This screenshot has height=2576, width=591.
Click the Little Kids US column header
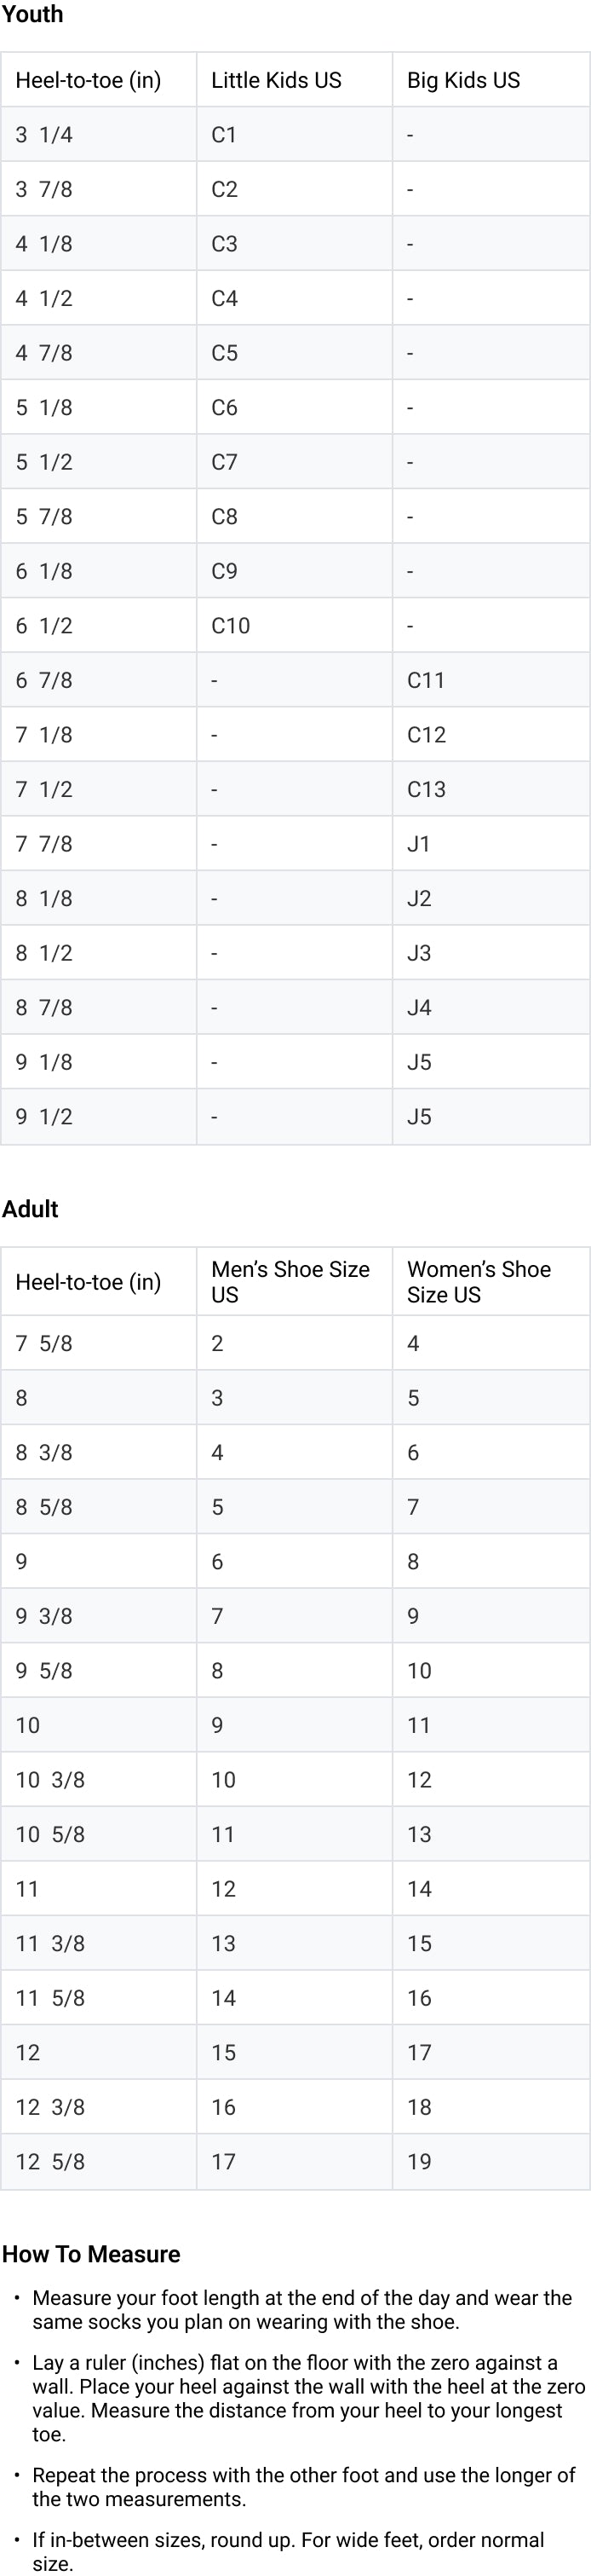(x=276, y=80)
